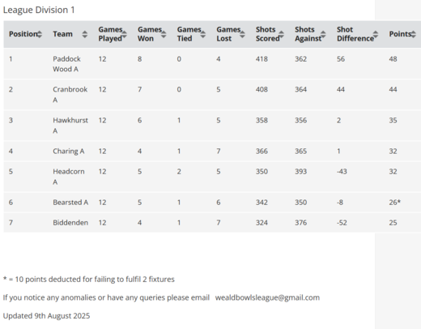This screenshot has height=329, width=421.
Task: Sort by Games Played arrow icon
Action: point(125,34)
